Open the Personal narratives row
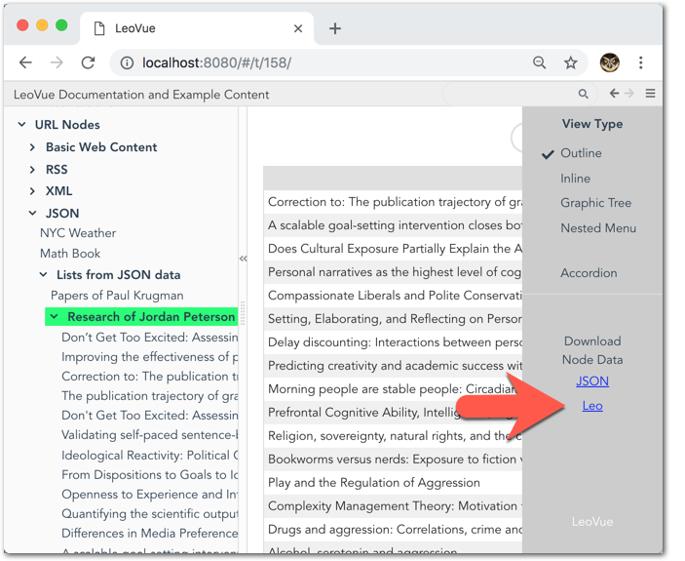The height and width of the screenshot is (561, 685). 393,272
